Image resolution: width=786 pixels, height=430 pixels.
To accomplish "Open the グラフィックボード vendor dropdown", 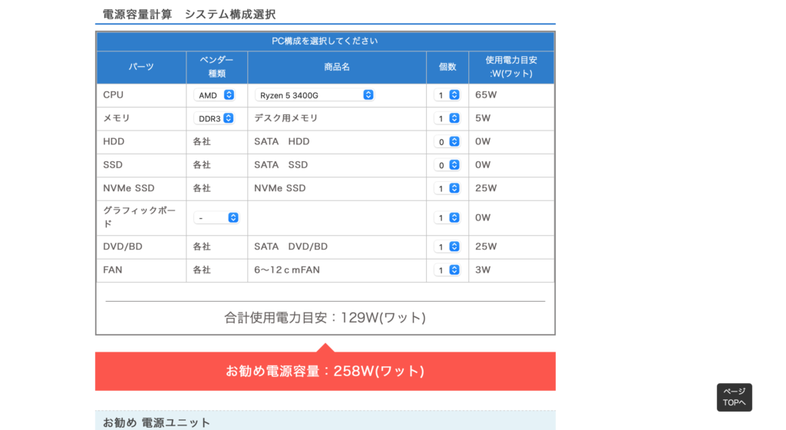I will coord(216,218).
